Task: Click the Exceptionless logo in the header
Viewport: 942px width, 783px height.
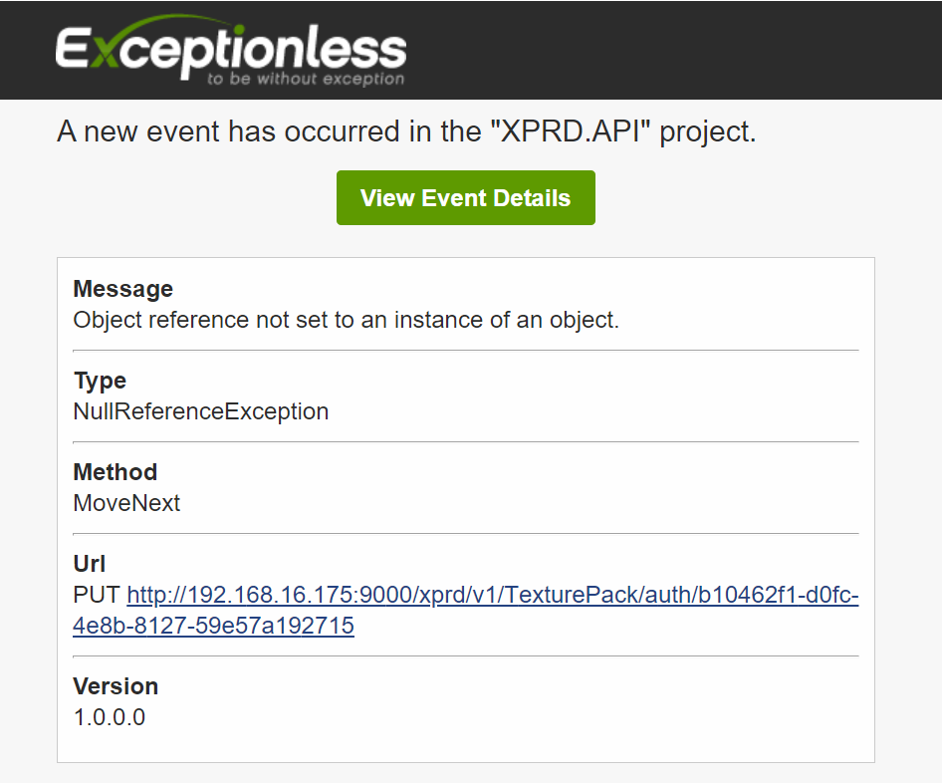Action: tap(231, 51)
